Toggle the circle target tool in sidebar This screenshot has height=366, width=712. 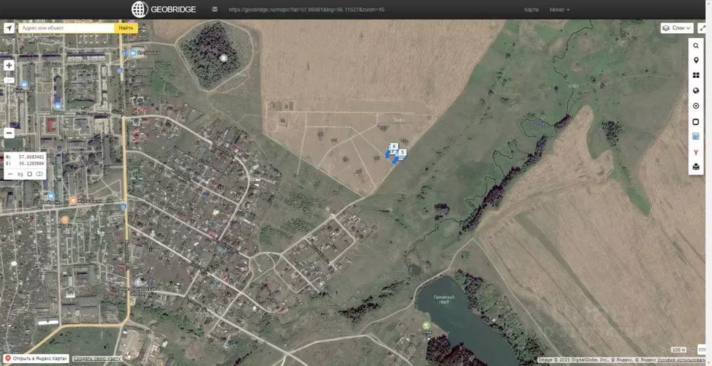[696, 106]
